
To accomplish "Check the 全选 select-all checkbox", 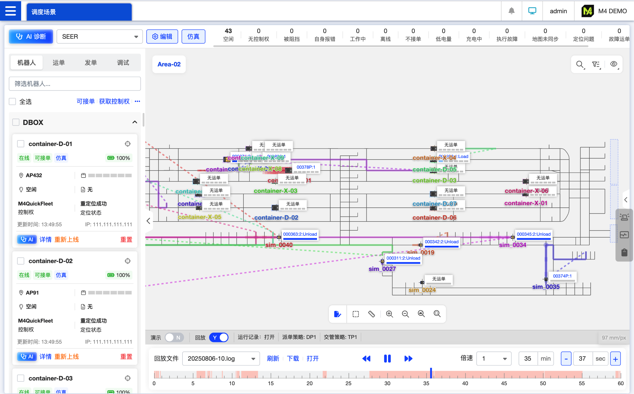I will click(13, 102).
